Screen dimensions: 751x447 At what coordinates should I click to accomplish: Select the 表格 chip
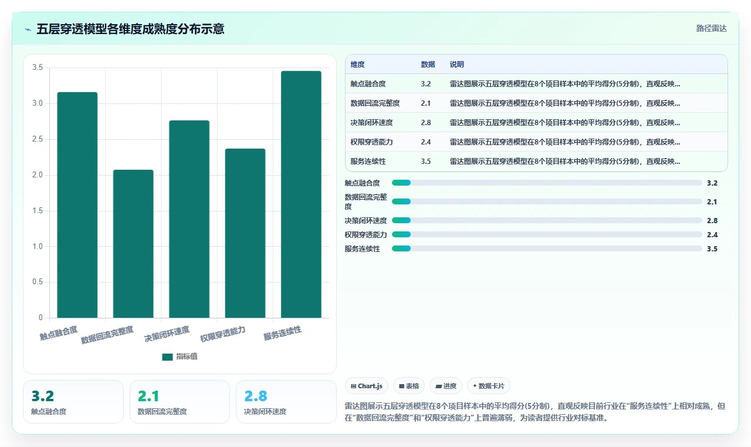[409, 386]
